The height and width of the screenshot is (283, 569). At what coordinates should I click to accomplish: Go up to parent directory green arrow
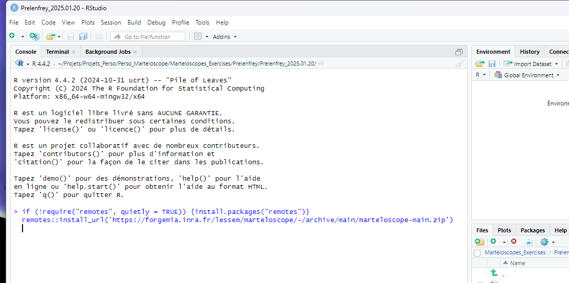tap(493, 272)
